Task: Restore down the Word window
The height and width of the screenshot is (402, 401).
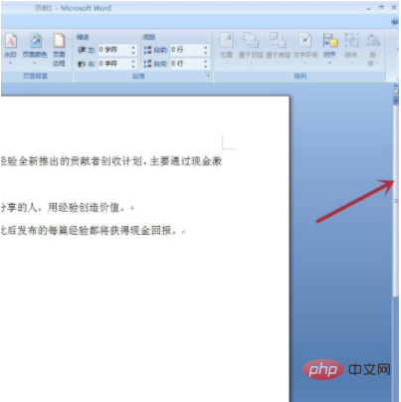Action: [381, 8]
